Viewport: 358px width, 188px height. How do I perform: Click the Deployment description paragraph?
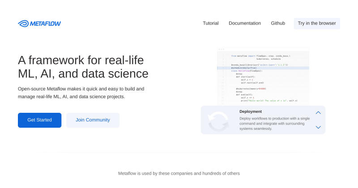274,124
